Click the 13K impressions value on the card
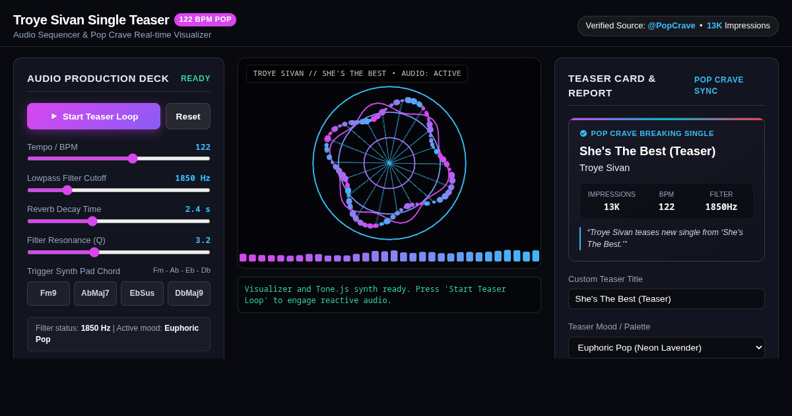The image size is (792, 416). pos(612,207)
